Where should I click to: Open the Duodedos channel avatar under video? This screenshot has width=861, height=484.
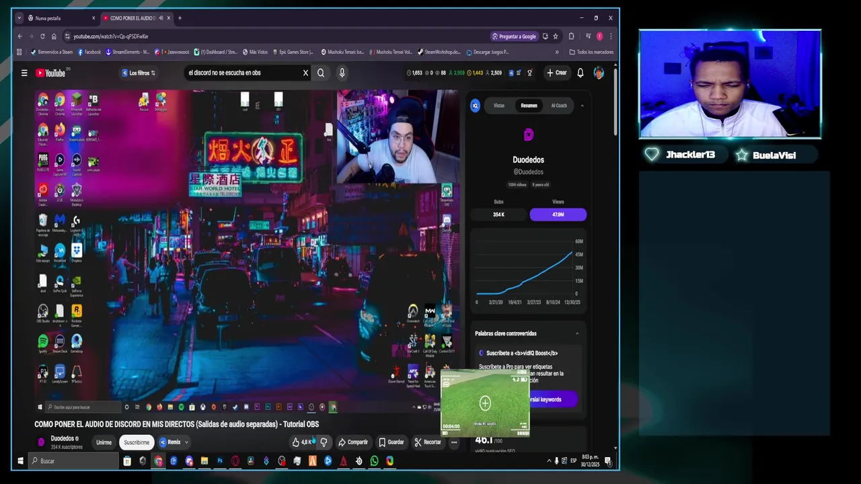[41, 442]
